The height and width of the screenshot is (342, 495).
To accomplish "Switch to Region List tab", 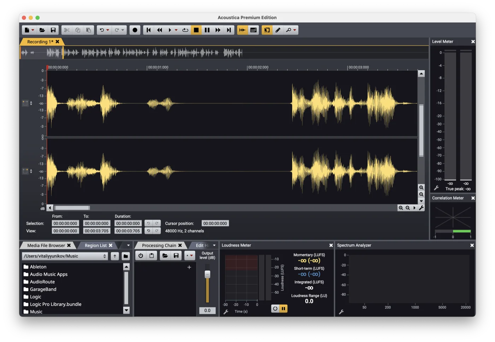I will pyautogui.click(x=95, y=245).
